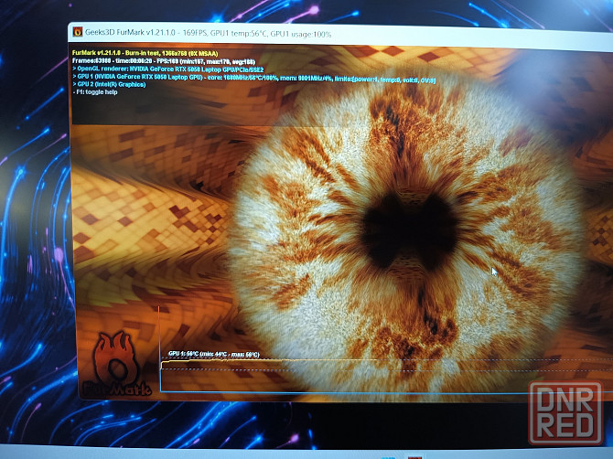Click the Frames and FPS counter line
Image resolution: width=613 pixels, height=459 pixels.
coord(162,59)
